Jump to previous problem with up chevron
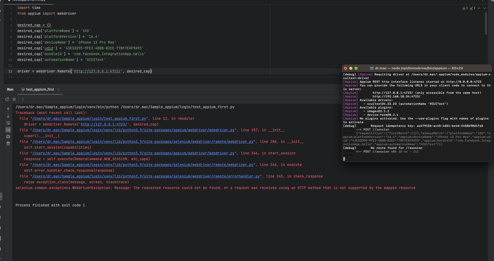Image resolution: width=494 pixels, height=261 pixels. pos(479,8)
